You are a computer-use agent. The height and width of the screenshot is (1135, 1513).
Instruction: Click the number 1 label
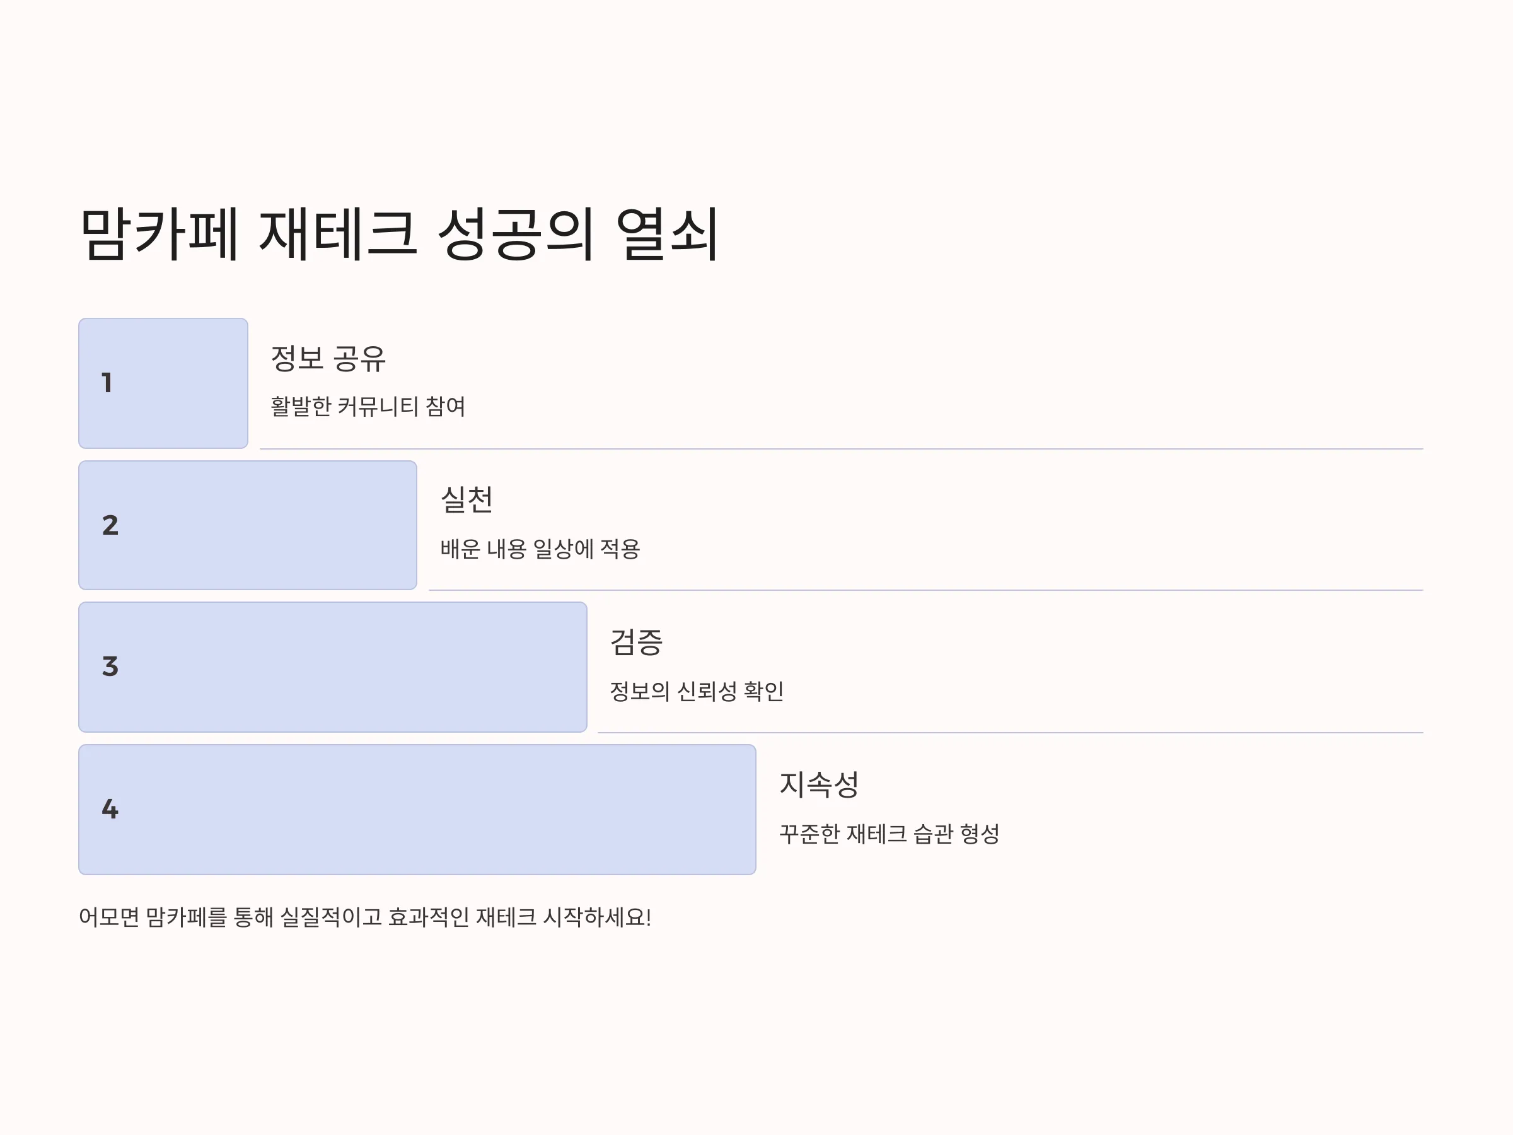(107, 383)
